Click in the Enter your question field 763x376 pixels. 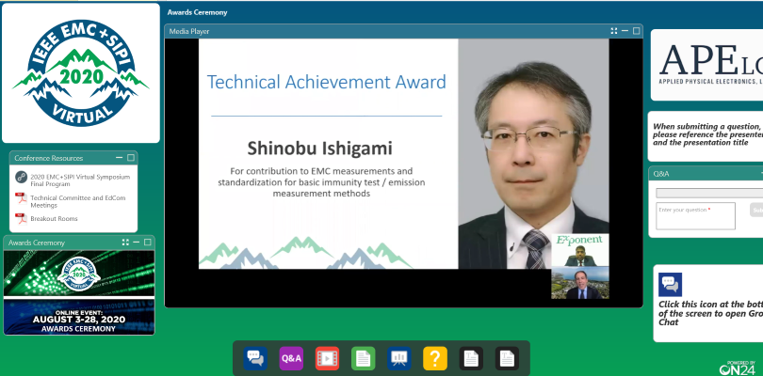695,215
